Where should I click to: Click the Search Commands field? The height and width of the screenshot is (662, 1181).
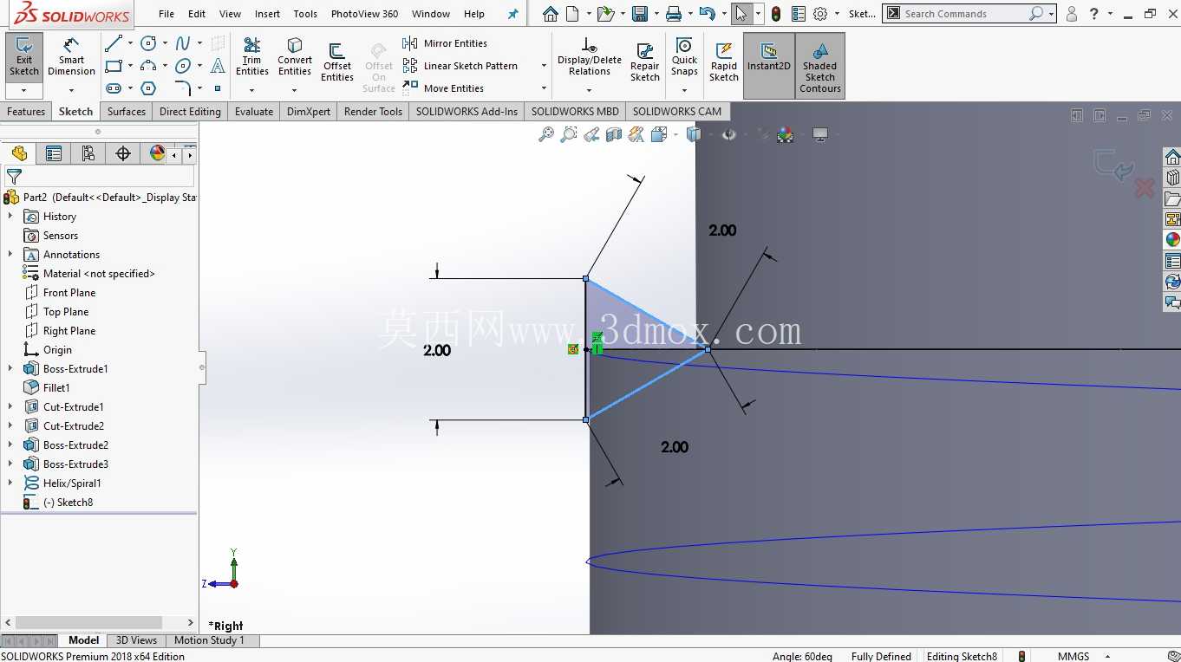click(x=964, y=14)
